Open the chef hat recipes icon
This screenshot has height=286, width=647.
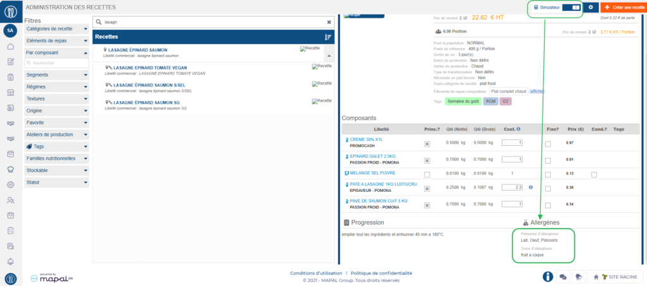(10, 169)
